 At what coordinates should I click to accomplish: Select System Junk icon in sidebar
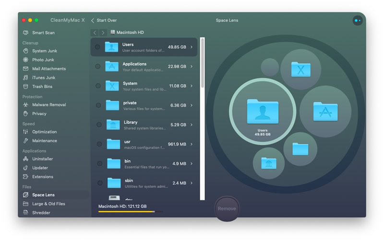coord(25,51)
